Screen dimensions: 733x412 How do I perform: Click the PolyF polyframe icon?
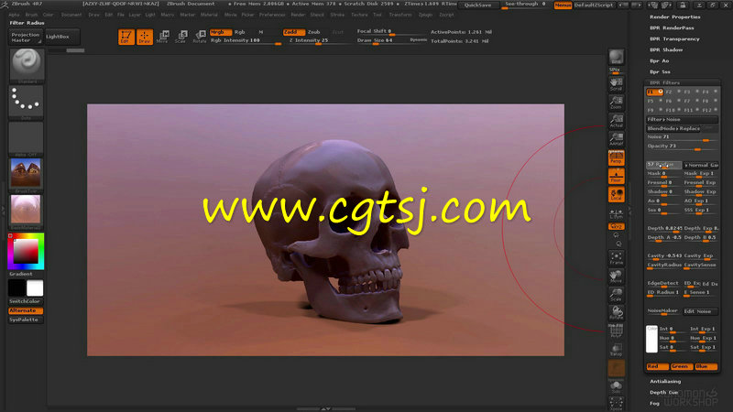[616, 331]
